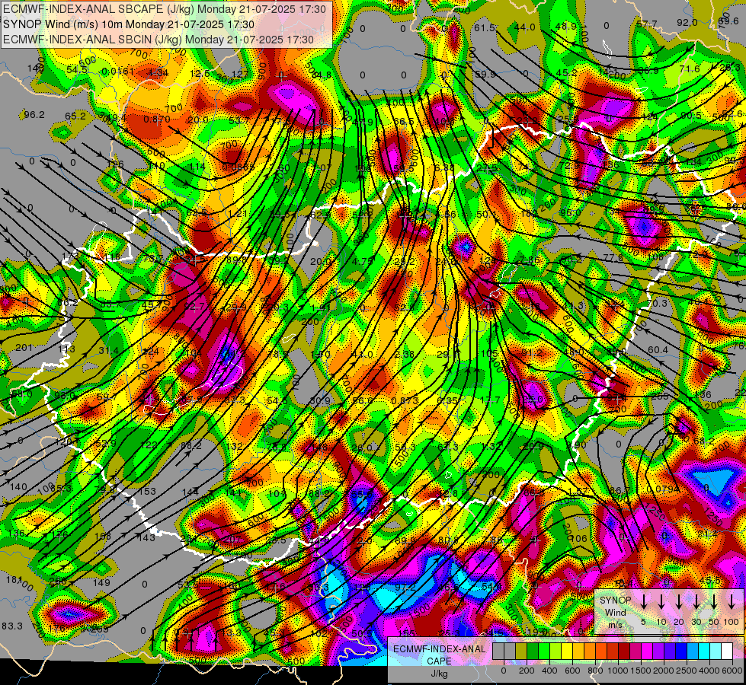The height and width of the screenshot is (685, 746).
Task: Click the map value 48.9
Action: pyautogui.click(x=565, y=27)
